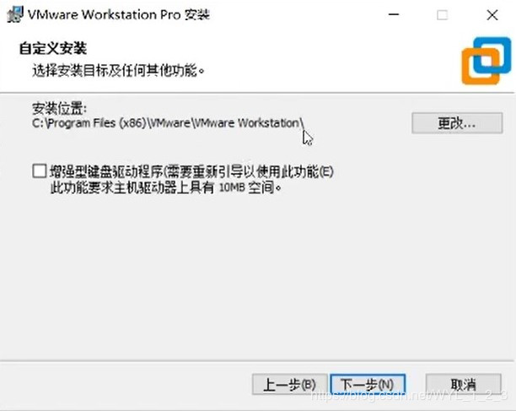Minimize the VMware Workstation Pro installer window
This screenshot has height=411, width=516.
click(394, 14)
